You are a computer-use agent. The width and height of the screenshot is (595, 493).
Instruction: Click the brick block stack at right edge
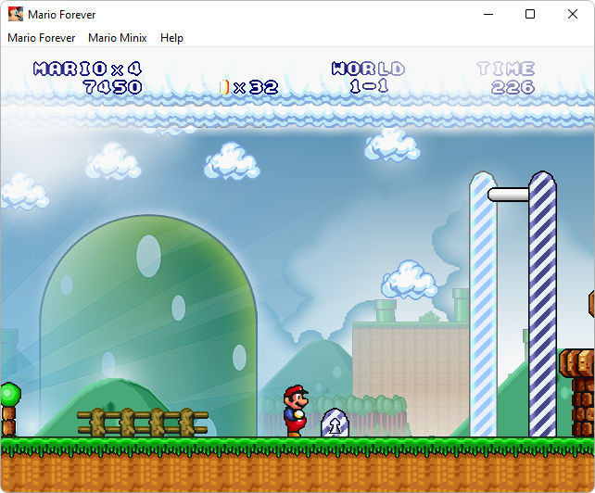[x=579, y=389]
